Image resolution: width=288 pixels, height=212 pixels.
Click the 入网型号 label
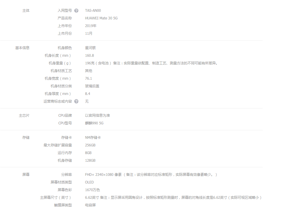point(65,11)
